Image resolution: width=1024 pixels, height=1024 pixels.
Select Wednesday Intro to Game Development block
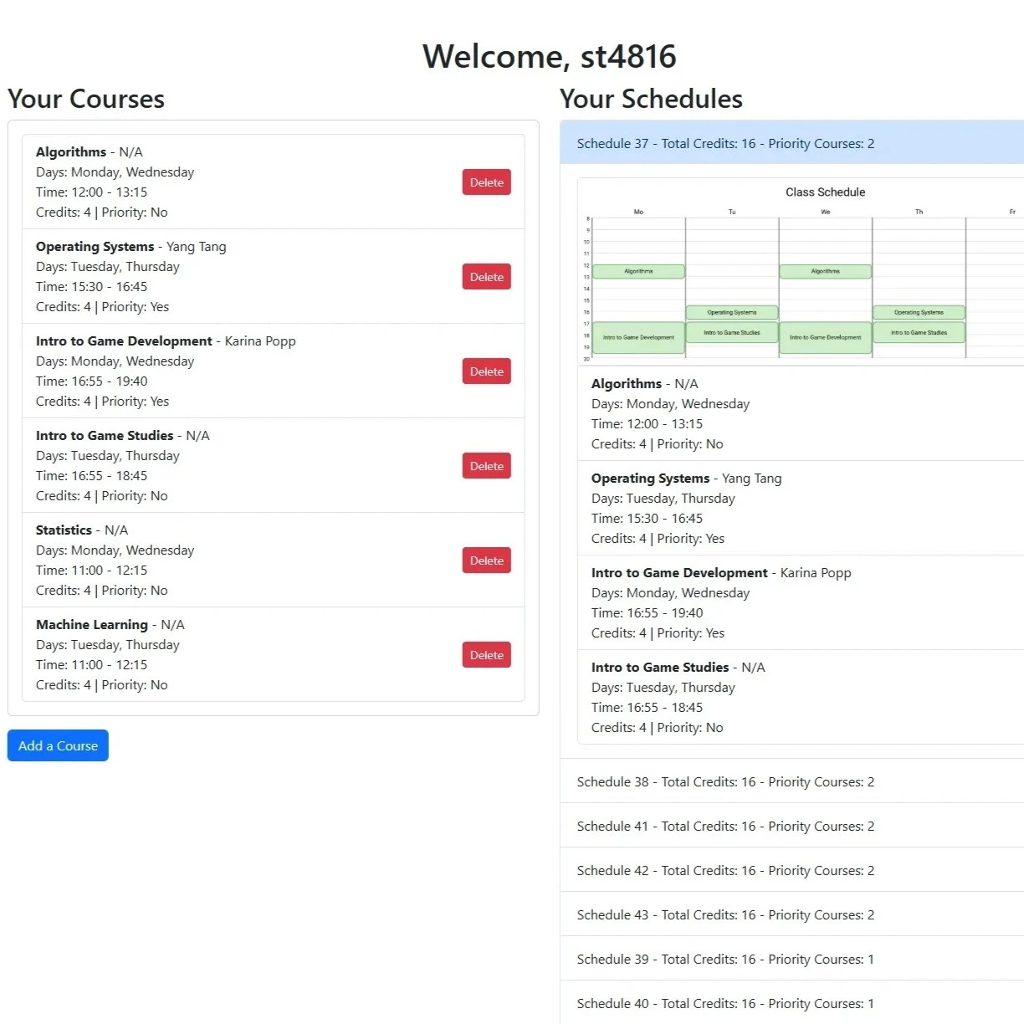click(x=825, y=338)
